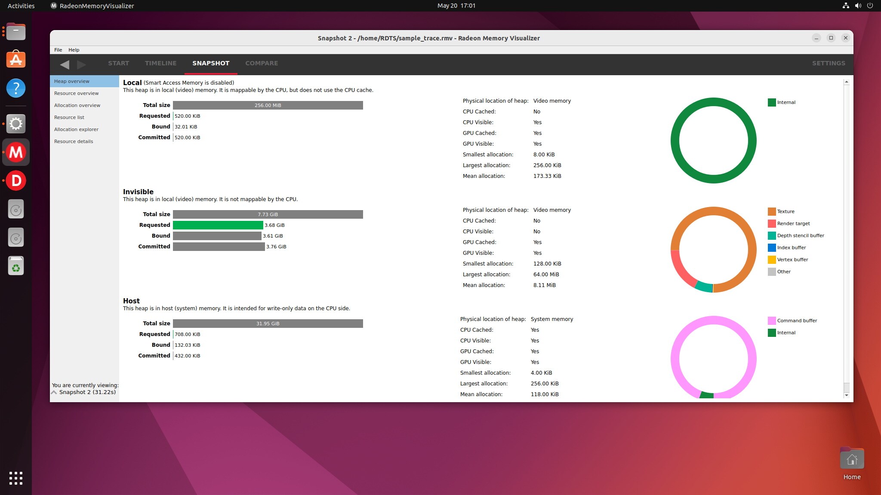Launch the red D app in dock
The height and width of the screenshot is (495, 881).
point(16,181)
